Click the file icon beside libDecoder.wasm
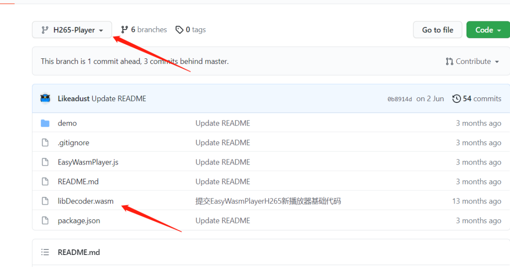This screenshot has width=510, height=267. (x=45, y=201)
